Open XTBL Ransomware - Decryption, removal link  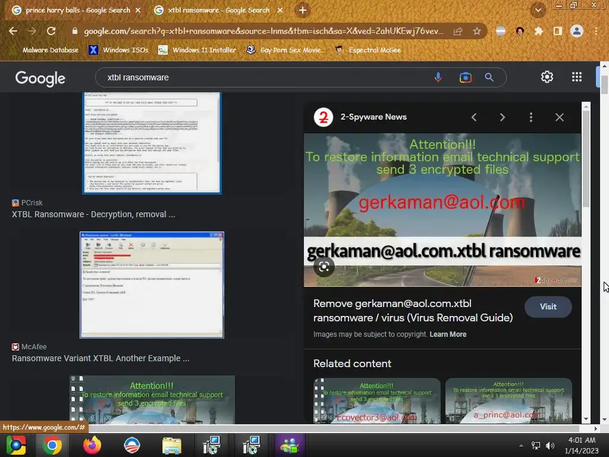(93, 214)
